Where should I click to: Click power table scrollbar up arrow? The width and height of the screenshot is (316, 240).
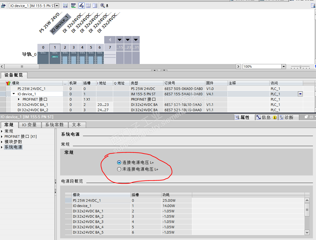tap(307, 200)
